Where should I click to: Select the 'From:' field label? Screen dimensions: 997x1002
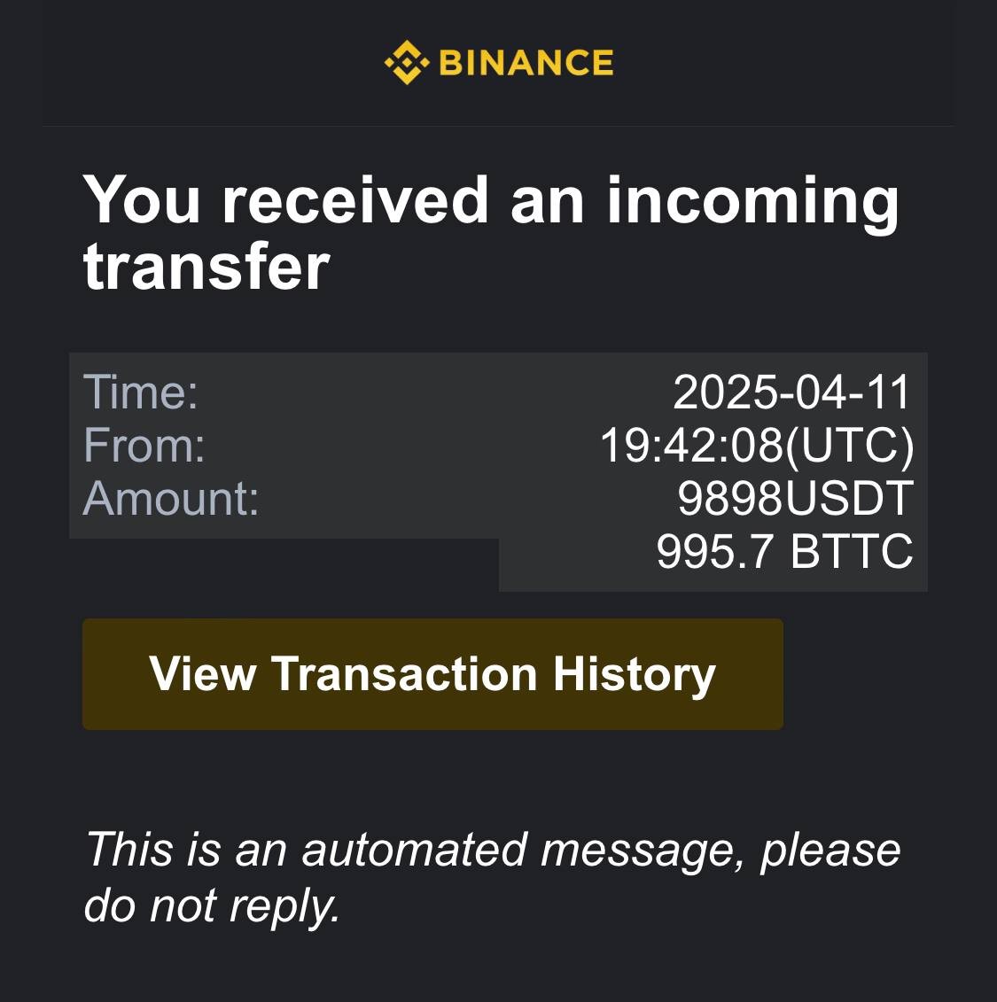pyautogui.click(x=144, y=445)
